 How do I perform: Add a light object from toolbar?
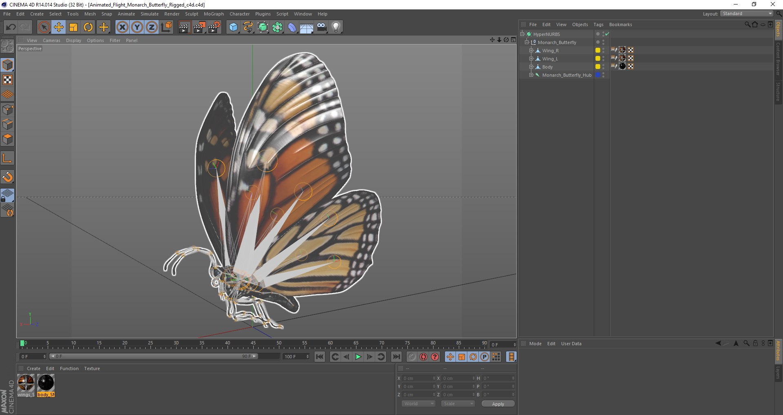click(x=336, y=27)
